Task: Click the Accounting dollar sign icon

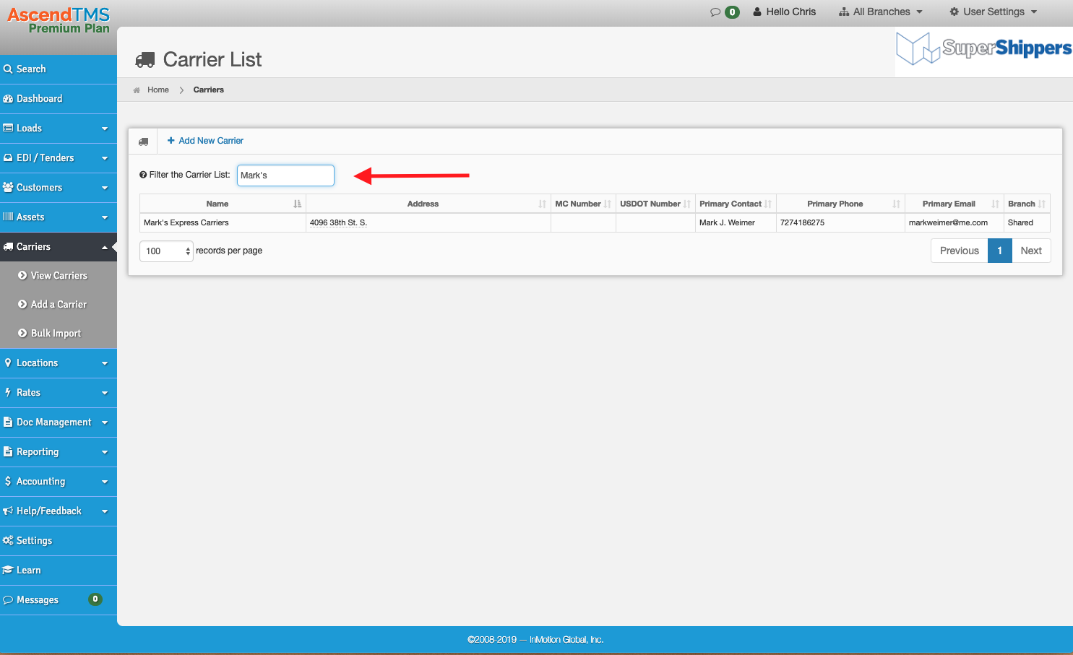Action: pyautogui.click(x=8, y=482)
